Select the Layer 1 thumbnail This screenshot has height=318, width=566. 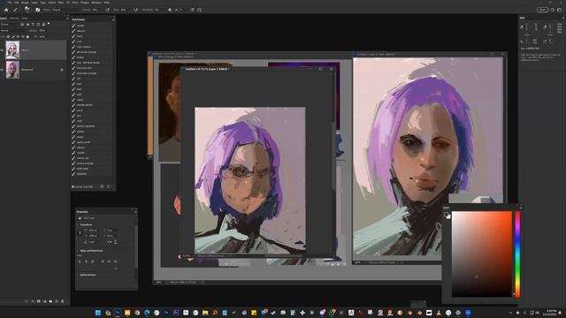click(x=12, y=50)
